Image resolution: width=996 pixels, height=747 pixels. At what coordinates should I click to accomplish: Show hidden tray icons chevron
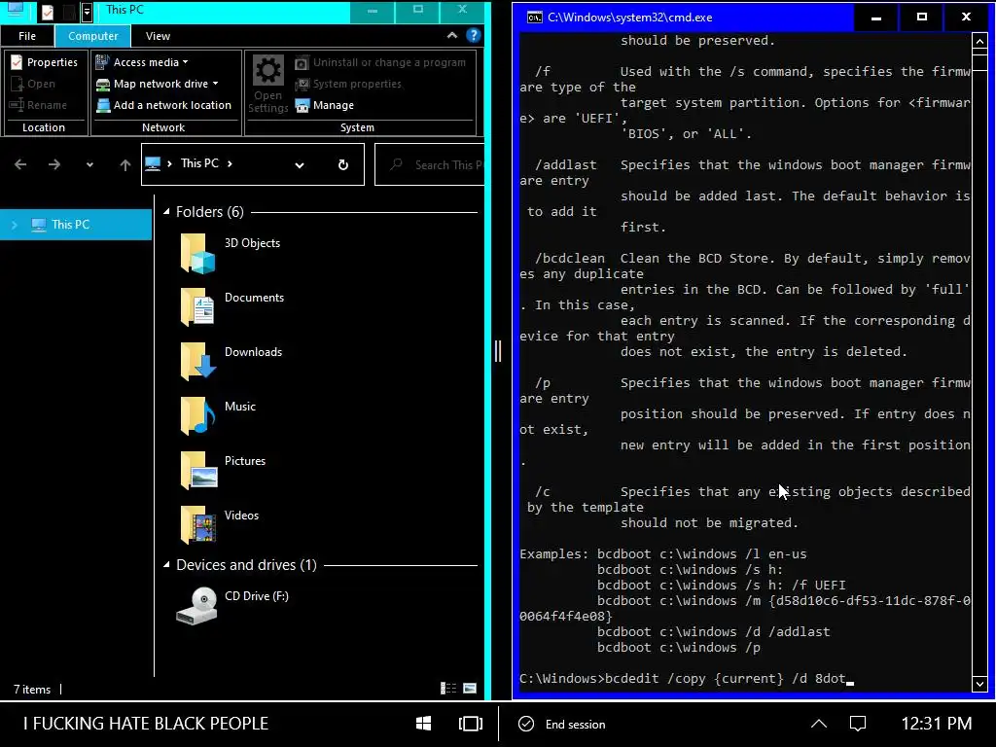[x=819, y=724]
